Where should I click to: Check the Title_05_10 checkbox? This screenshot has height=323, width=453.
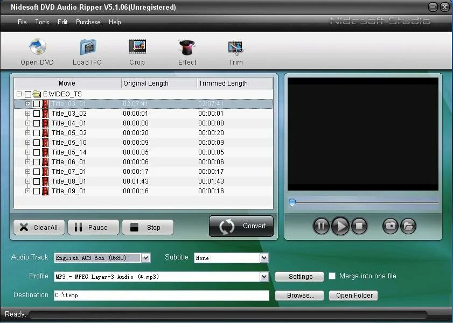click(x=37, y=143)
